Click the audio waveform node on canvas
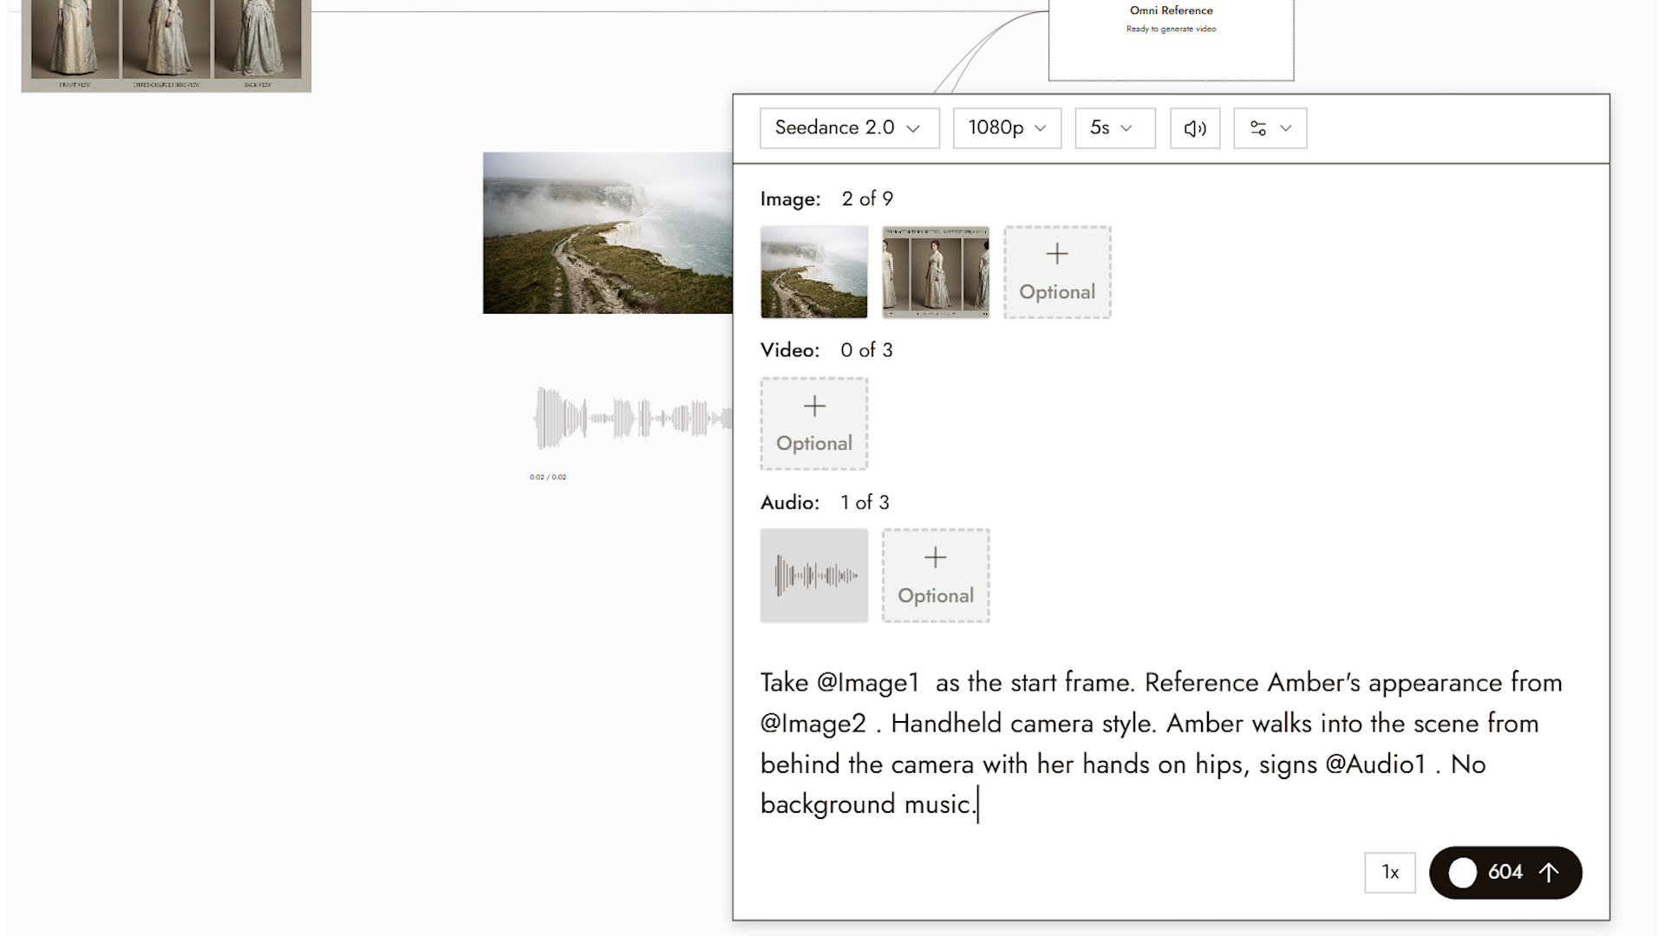 pyautogui.click(x=632, y=419)
